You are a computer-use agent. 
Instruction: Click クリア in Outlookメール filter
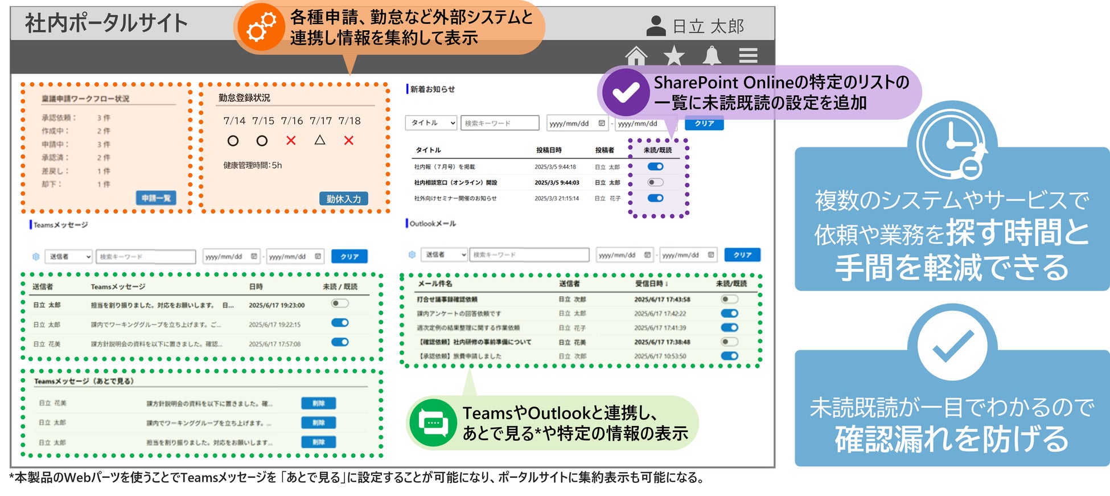(742, 255)
